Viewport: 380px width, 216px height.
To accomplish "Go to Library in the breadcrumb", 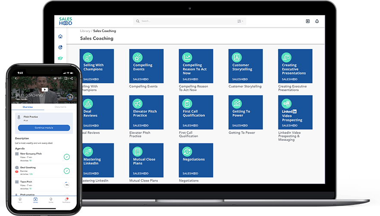I will point(85,31).
